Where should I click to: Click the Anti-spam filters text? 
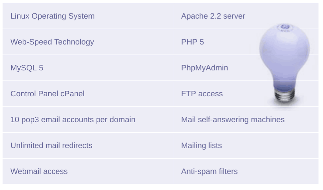(x=209, y=171)
